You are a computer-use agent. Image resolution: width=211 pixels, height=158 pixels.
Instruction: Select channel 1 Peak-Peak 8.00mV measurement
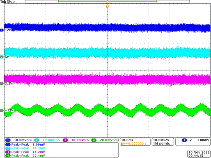(25, 144)
